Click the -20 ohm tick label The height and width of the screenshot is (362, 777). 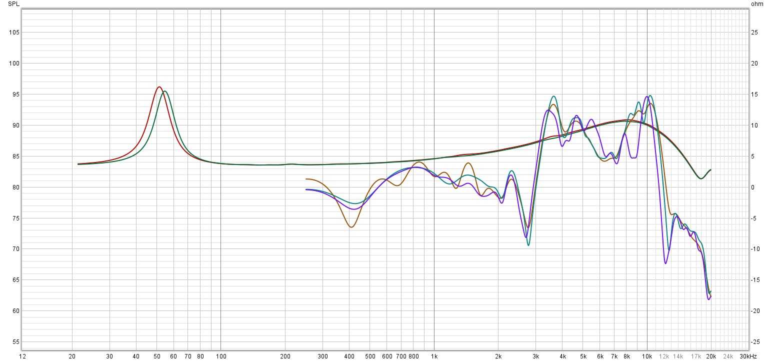pyautogui.click(x=756, y=311)
